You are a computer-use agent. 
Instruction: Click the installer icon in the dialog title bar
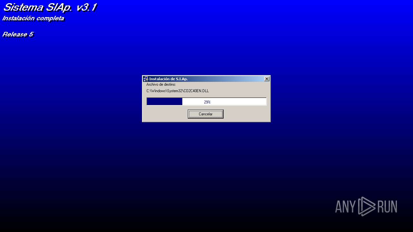(x=146, y=79)
